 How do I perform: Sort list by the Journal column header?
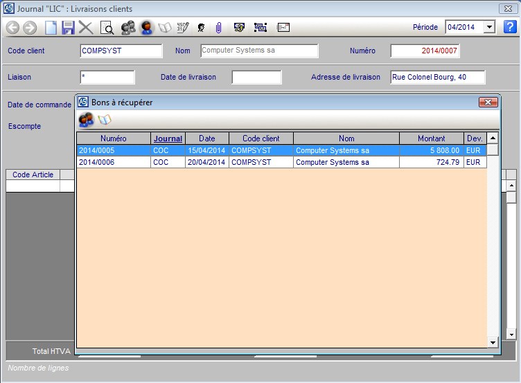tap(168, 139)
